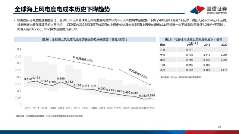Screen dimensions: 239x134
Task: Click China 2010 value 0.178
Action: pyautogui.click(x=189, y=55)
